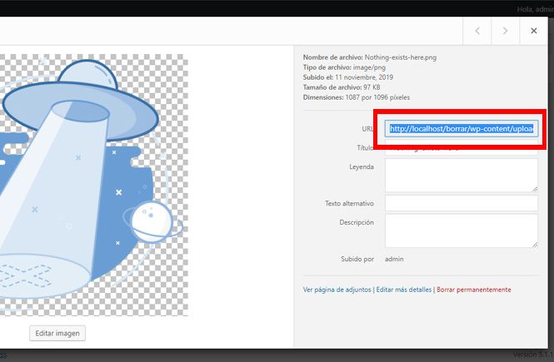
Task: Click the highlighted URL field
Action: click(x=462, y=129)
